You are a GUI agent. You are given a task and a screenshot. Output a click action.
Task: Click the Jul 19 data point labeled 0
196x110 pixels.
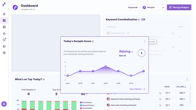coord(67,76)
